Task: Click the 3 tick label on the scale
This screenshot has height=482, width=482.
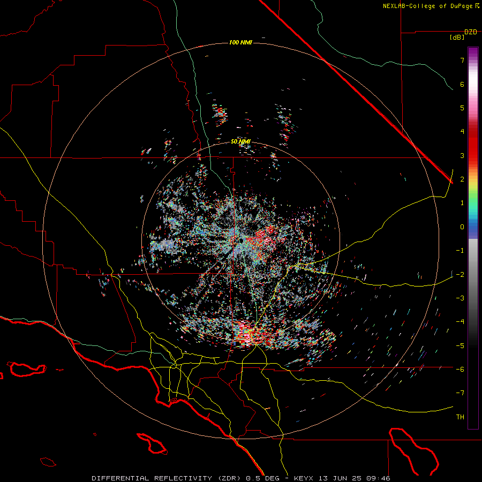Action: [462, 155]
